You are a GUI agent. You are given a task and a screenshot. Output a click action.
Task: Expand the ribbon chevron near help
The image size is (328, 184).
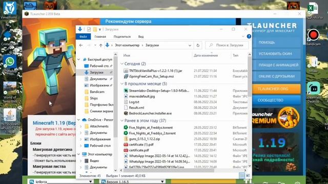243,36
